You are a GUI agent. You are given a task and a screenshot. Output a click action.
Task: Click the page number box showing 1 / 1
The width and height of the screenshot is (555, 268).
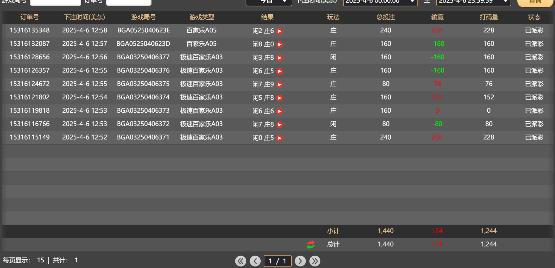click(x=278, y=260)
